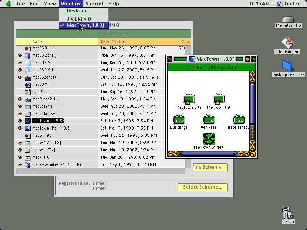Image resolution: width=307 pixels, height=230 pixels.
Task: Click MacTown window proxy icon in title bar
Action: (192, 59)
